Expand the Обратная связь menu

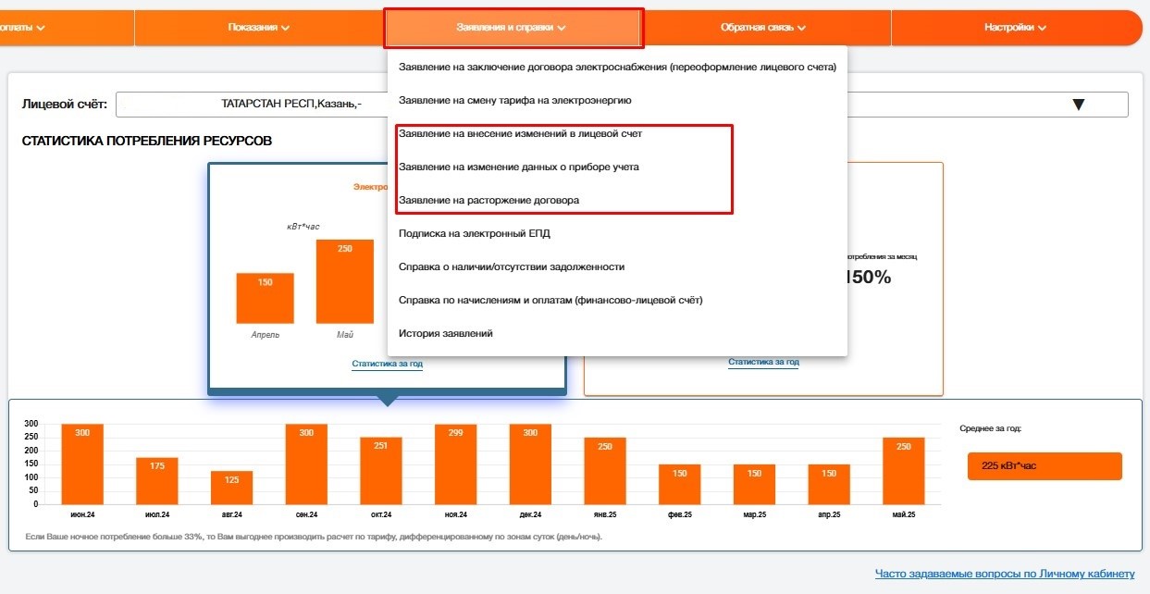[x=763, y=28]
